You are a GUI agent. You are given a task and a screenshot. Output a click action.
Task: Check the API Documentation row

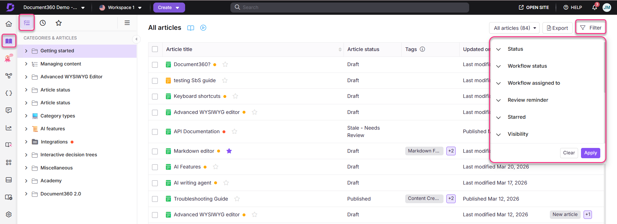(x=155, y=132)
